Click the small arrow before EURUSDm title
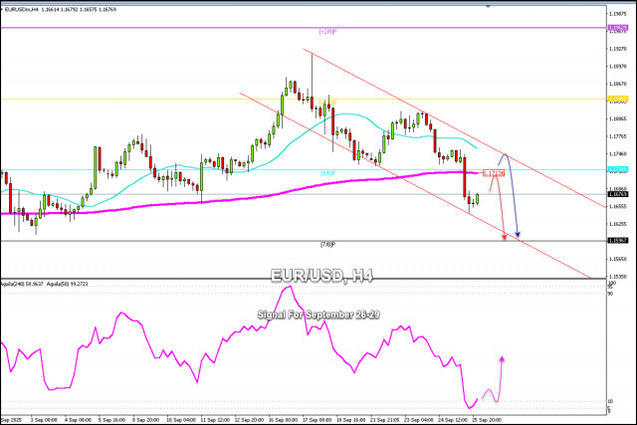Screen dimensions: 637x425 tap(2, 9)
